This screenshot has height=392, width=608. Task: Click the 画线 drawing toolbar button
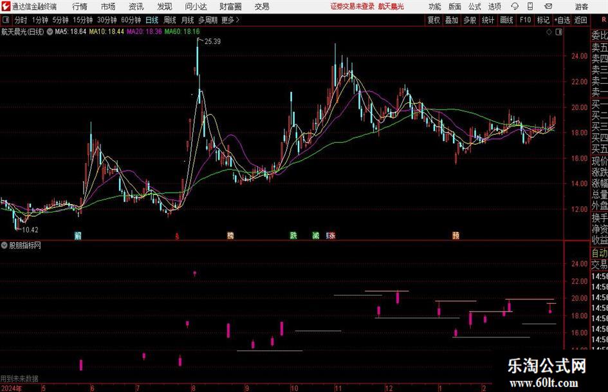507,20
